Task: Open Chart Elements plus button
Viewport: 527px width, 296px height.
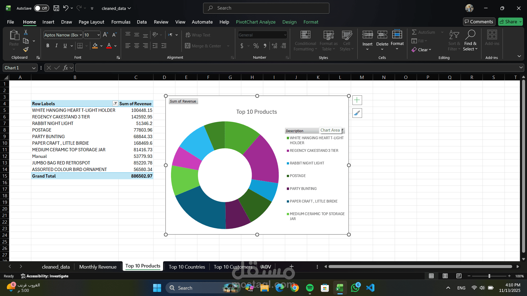Action: tap(357, 100)
